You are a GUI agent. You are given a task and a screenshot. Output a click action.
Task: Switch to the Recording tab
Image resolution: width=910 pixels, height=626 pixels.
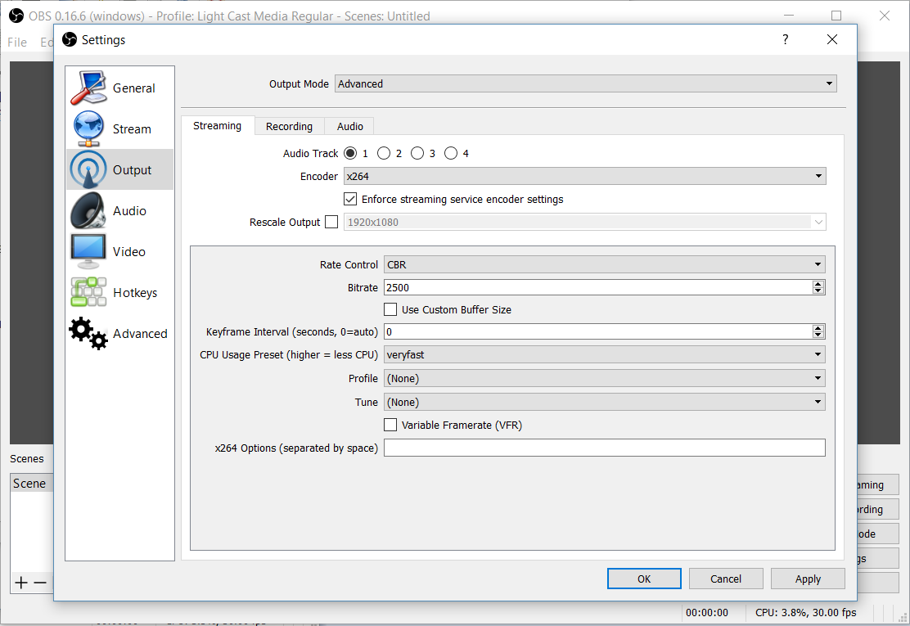tap(289, 126)
